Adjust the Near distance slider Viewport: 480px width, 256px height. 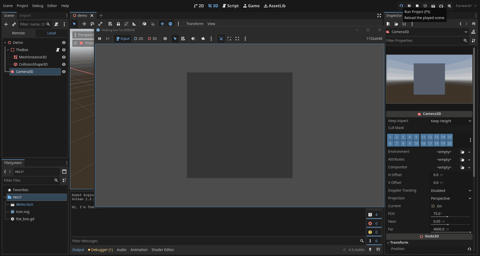point(451,224)
